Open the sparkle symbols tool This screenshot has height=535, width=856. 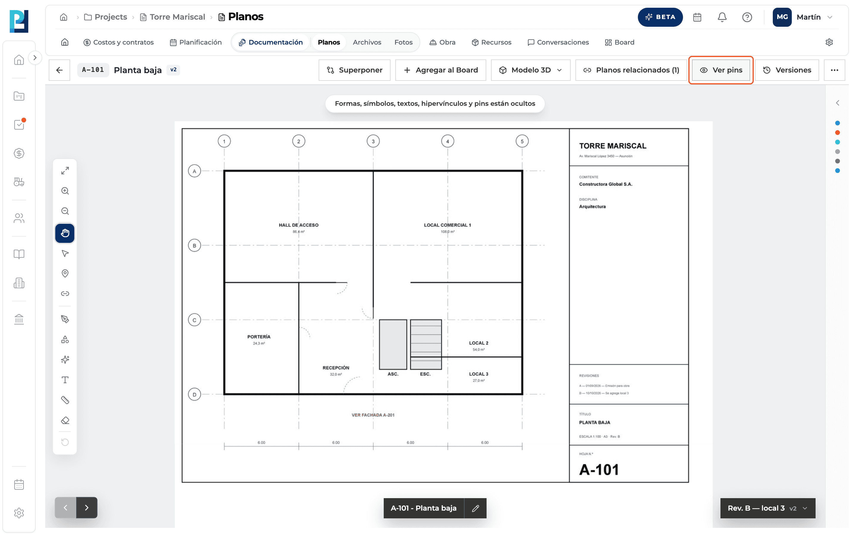[65, 360]
